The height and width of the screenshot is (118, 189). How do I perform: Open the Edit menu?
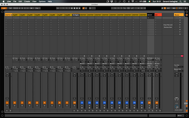coord(20,1)
